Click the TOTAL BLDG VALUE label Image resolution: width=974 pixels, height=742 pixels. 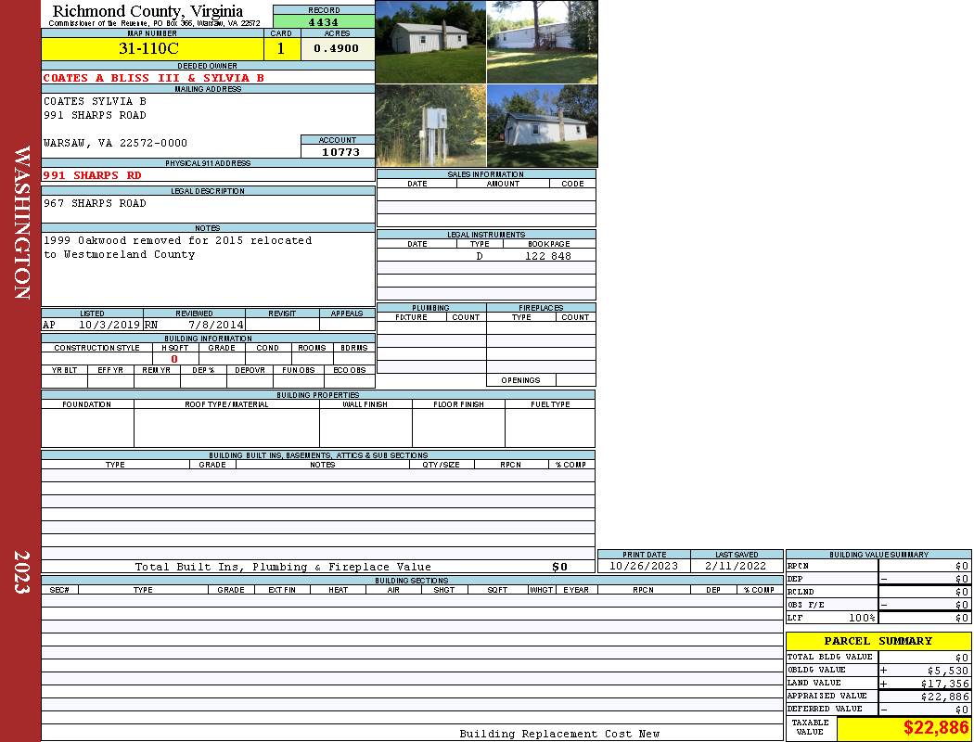point(830,657)
